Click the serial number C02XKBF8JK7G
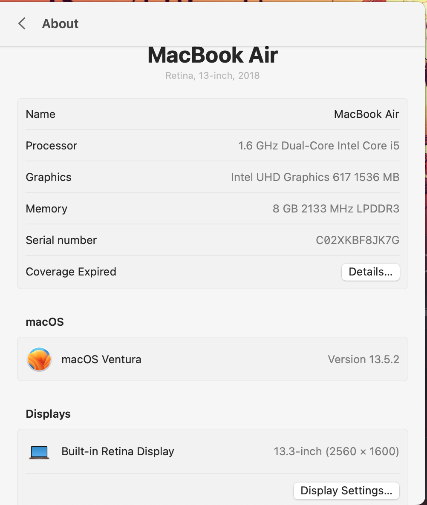427x505 pixels. 358,240
